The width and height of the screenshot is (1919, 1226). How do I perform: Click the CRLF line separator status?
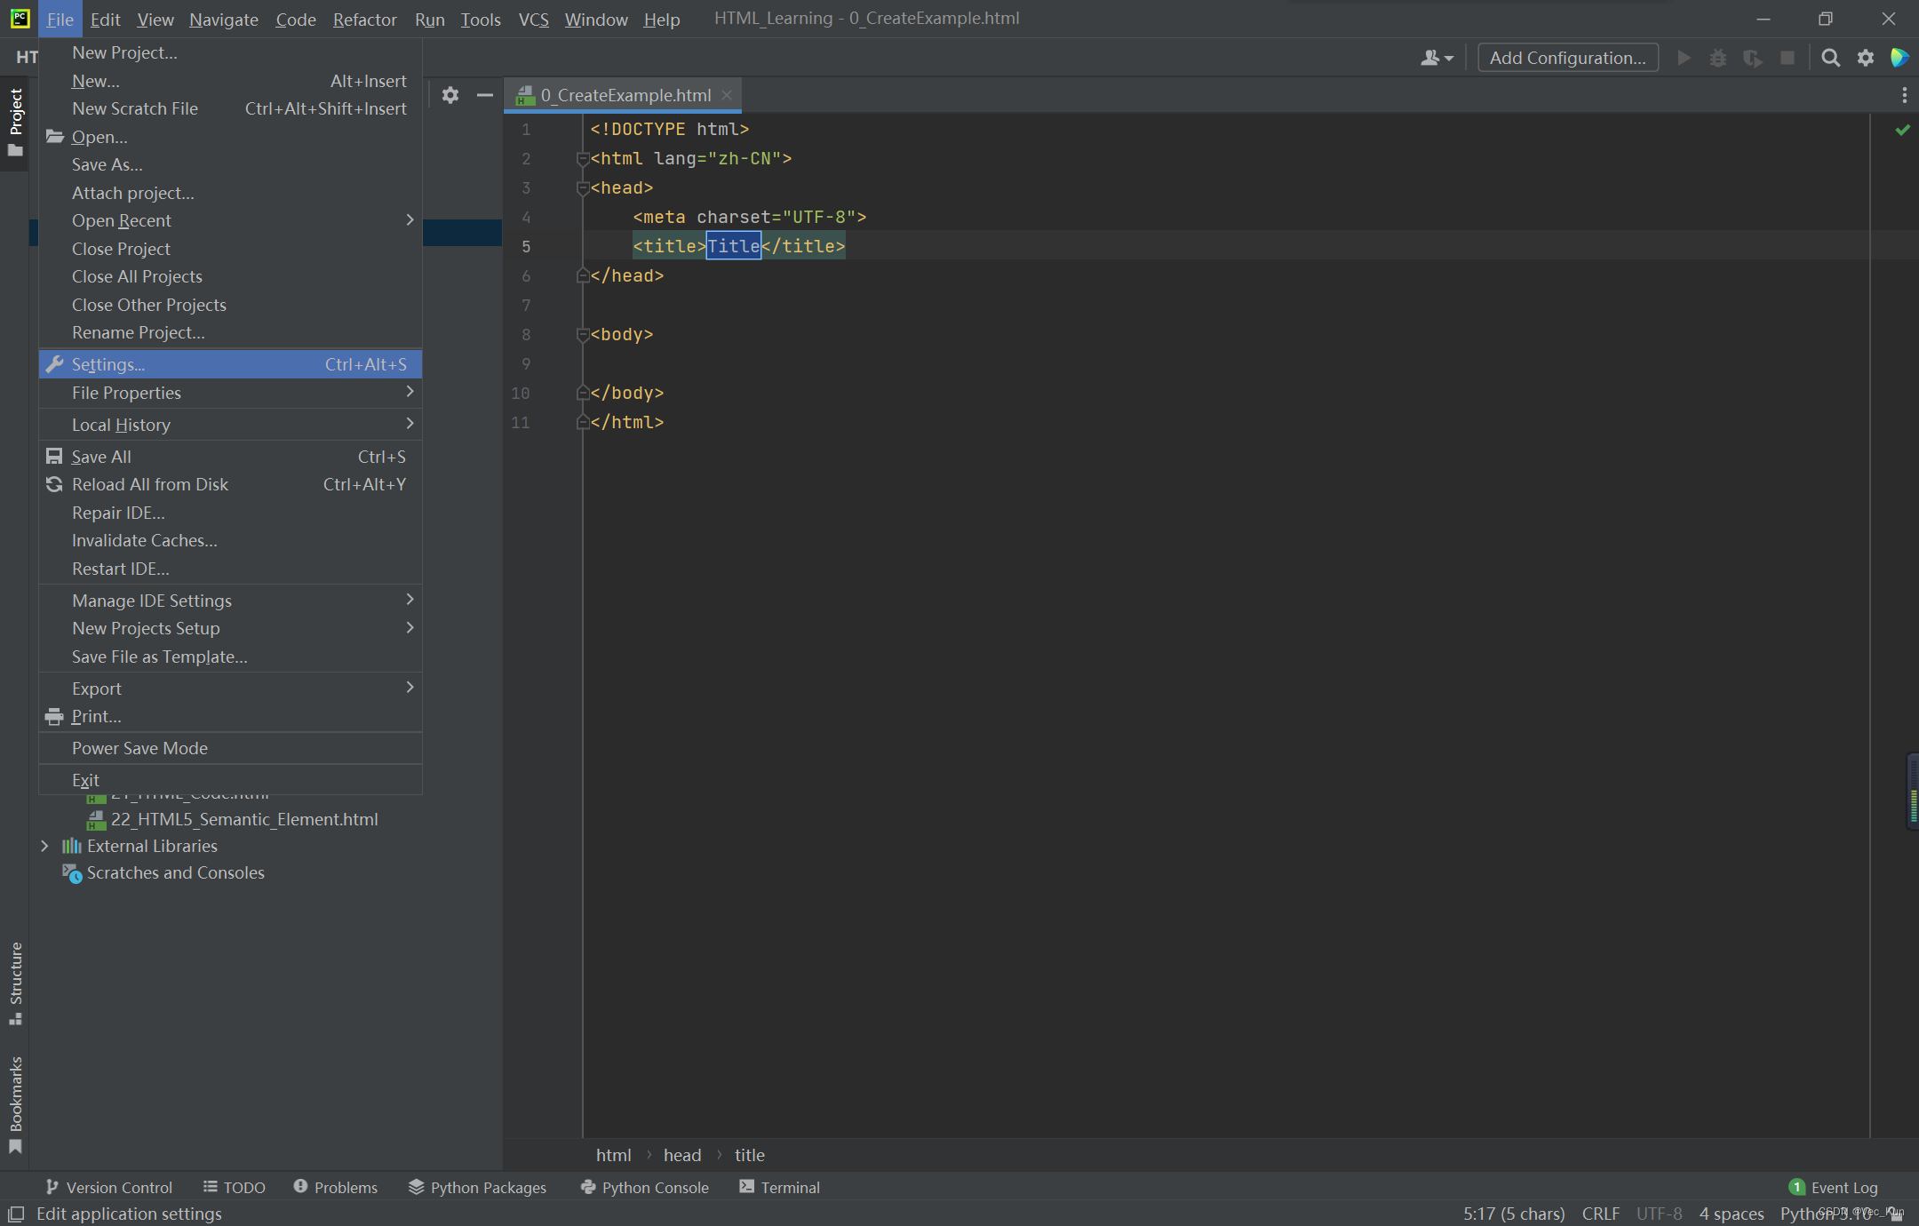click(x=1600, y=1213)
